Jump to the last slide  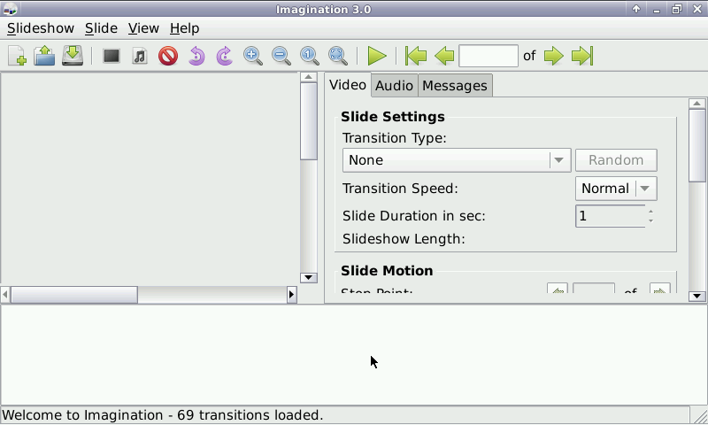(582, 56)
